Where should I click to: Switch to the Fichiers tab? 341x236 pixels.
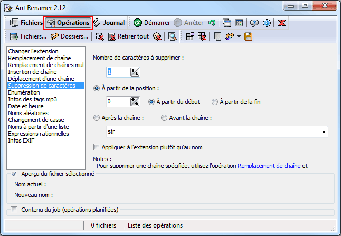click(x=26, y=23)
